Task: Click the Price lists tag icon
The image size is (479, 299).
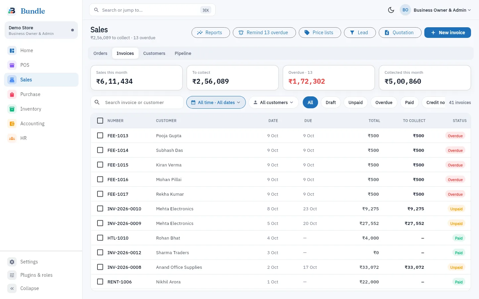Action: (x=307, y=33)
